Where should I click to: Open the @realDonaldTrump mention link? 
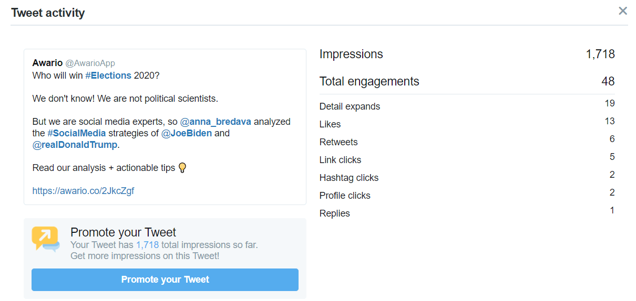pyautogui.click(x=75, y=145)
